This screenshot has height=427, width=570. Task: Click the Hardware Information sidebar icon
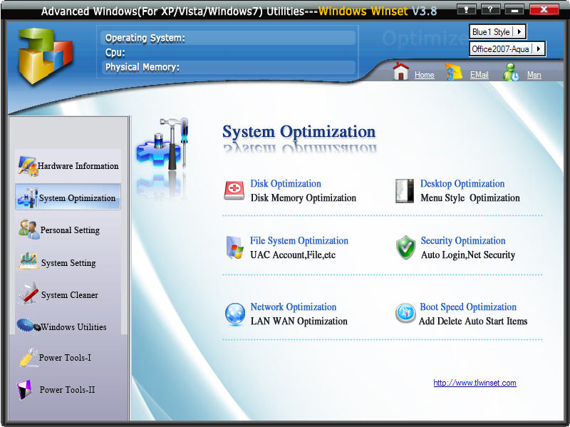click(x=28, y=166)
